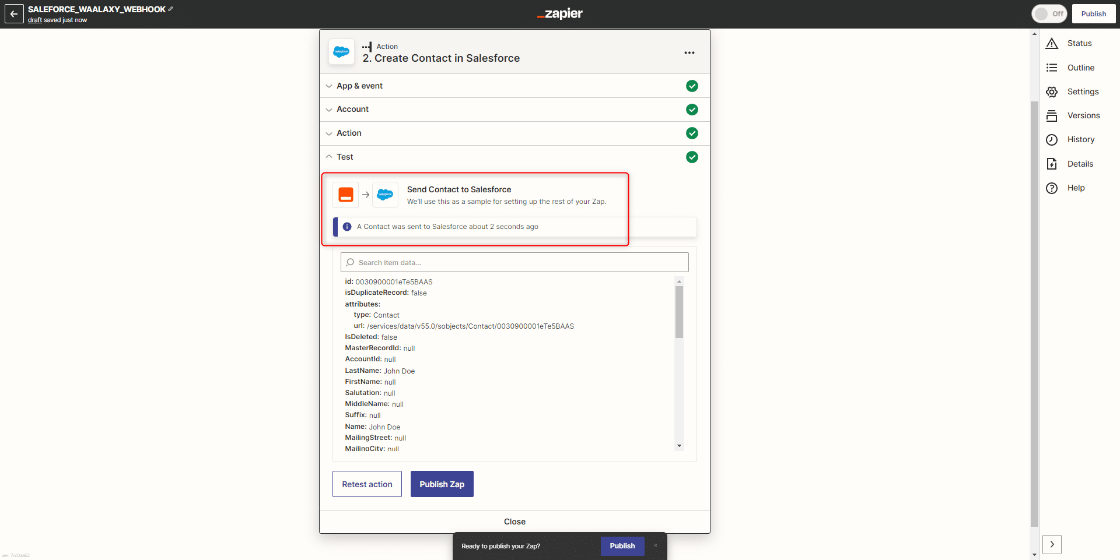
Task: Expand the Action section
Action: (x=514, y=133)
